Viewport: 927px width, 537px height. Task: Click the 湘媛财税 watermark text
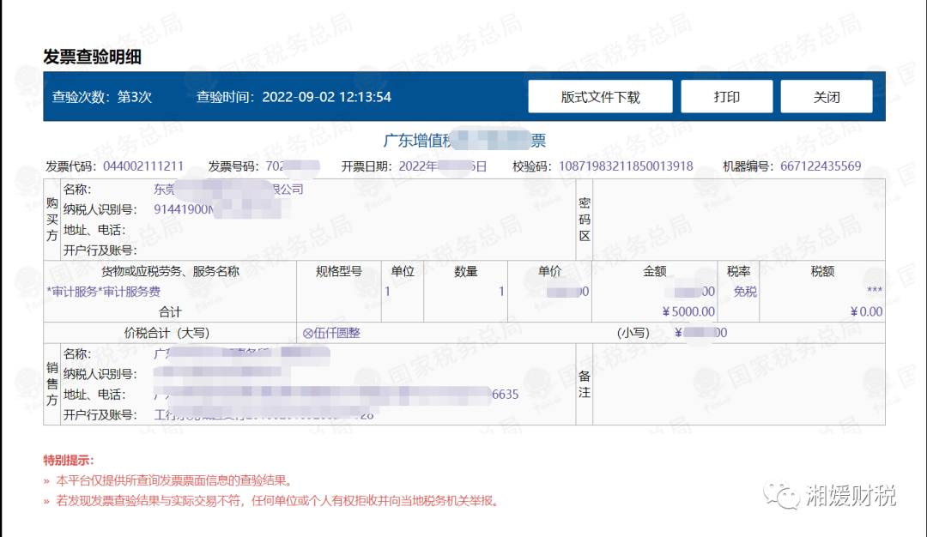pos(851,496)
